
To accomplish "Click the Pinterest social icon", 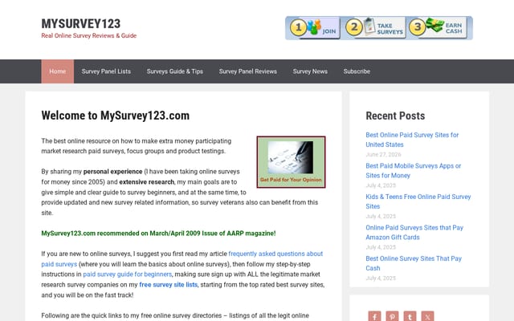I will (392, 316).
